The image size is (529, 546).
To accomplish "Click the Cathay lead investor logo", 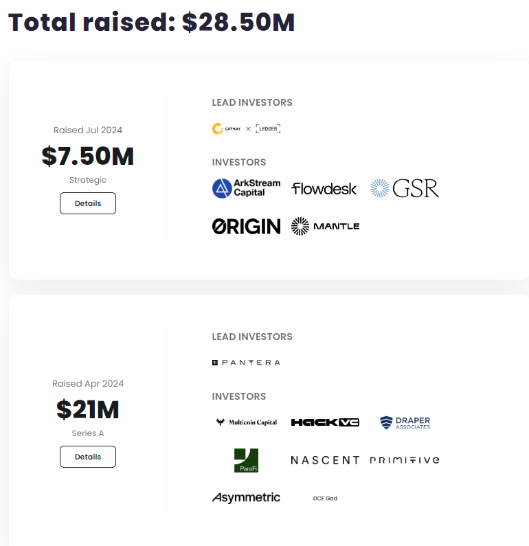I will [x=227, y=128].
